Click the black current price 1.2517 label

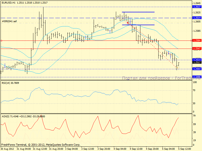pyautogui.click(x=196, y=62)
